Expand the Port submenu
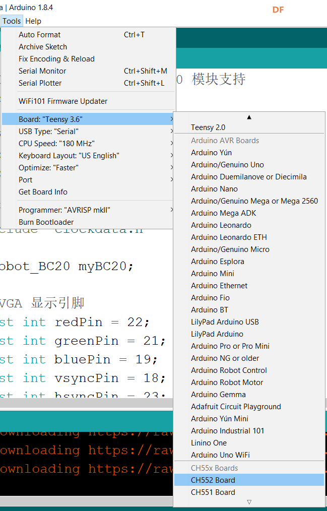 coord(88,179)
